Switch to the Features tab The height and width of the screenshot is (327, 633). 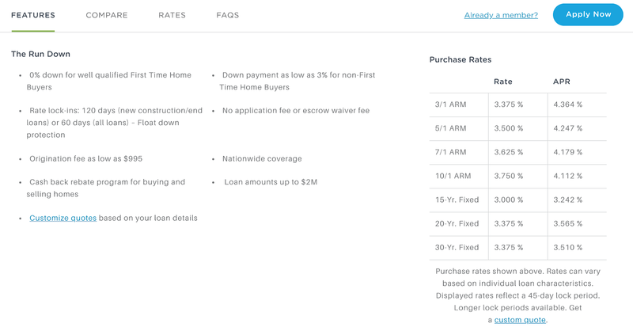tap(33, 15)
